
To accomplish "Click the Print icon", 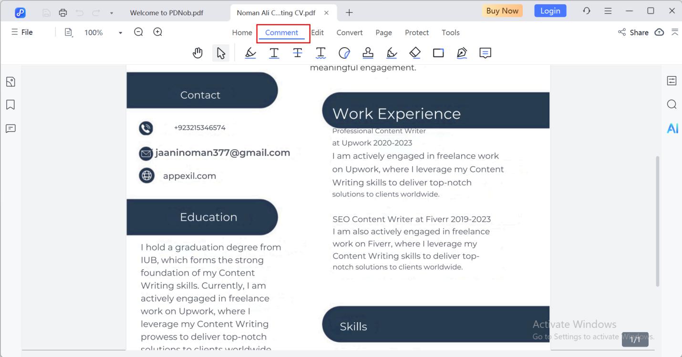I will tap(62, 13).
